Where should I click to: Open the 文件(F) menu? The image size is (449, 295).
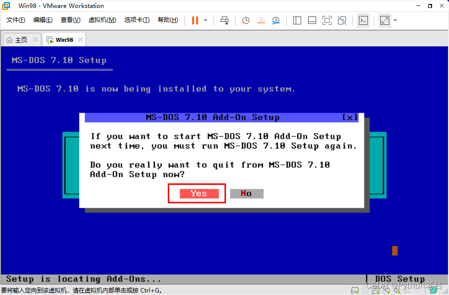[16, 20]
